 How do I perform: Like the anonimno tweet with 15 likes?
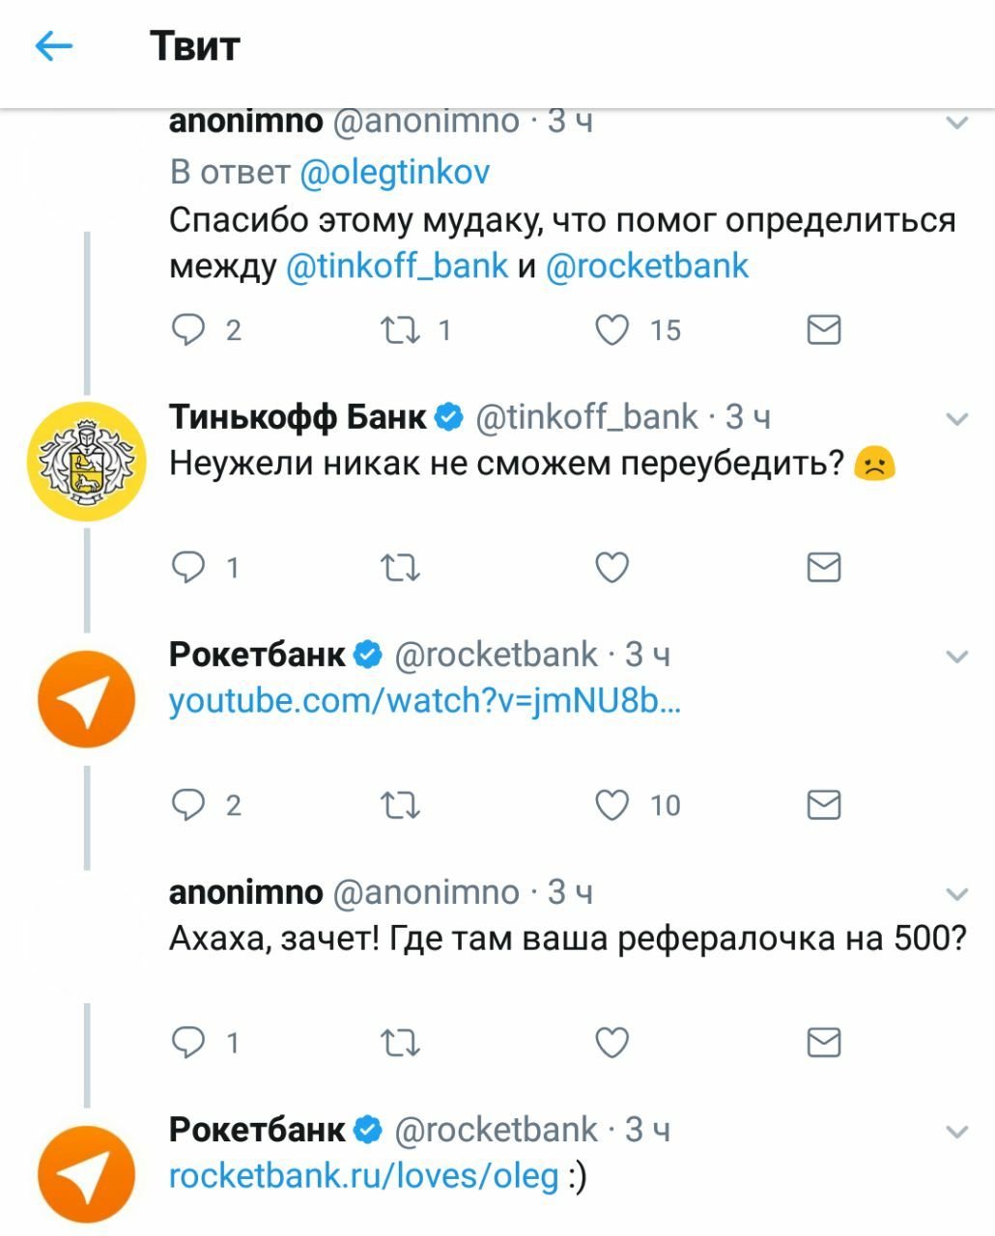pyautogui.click(x=612, y=330)
